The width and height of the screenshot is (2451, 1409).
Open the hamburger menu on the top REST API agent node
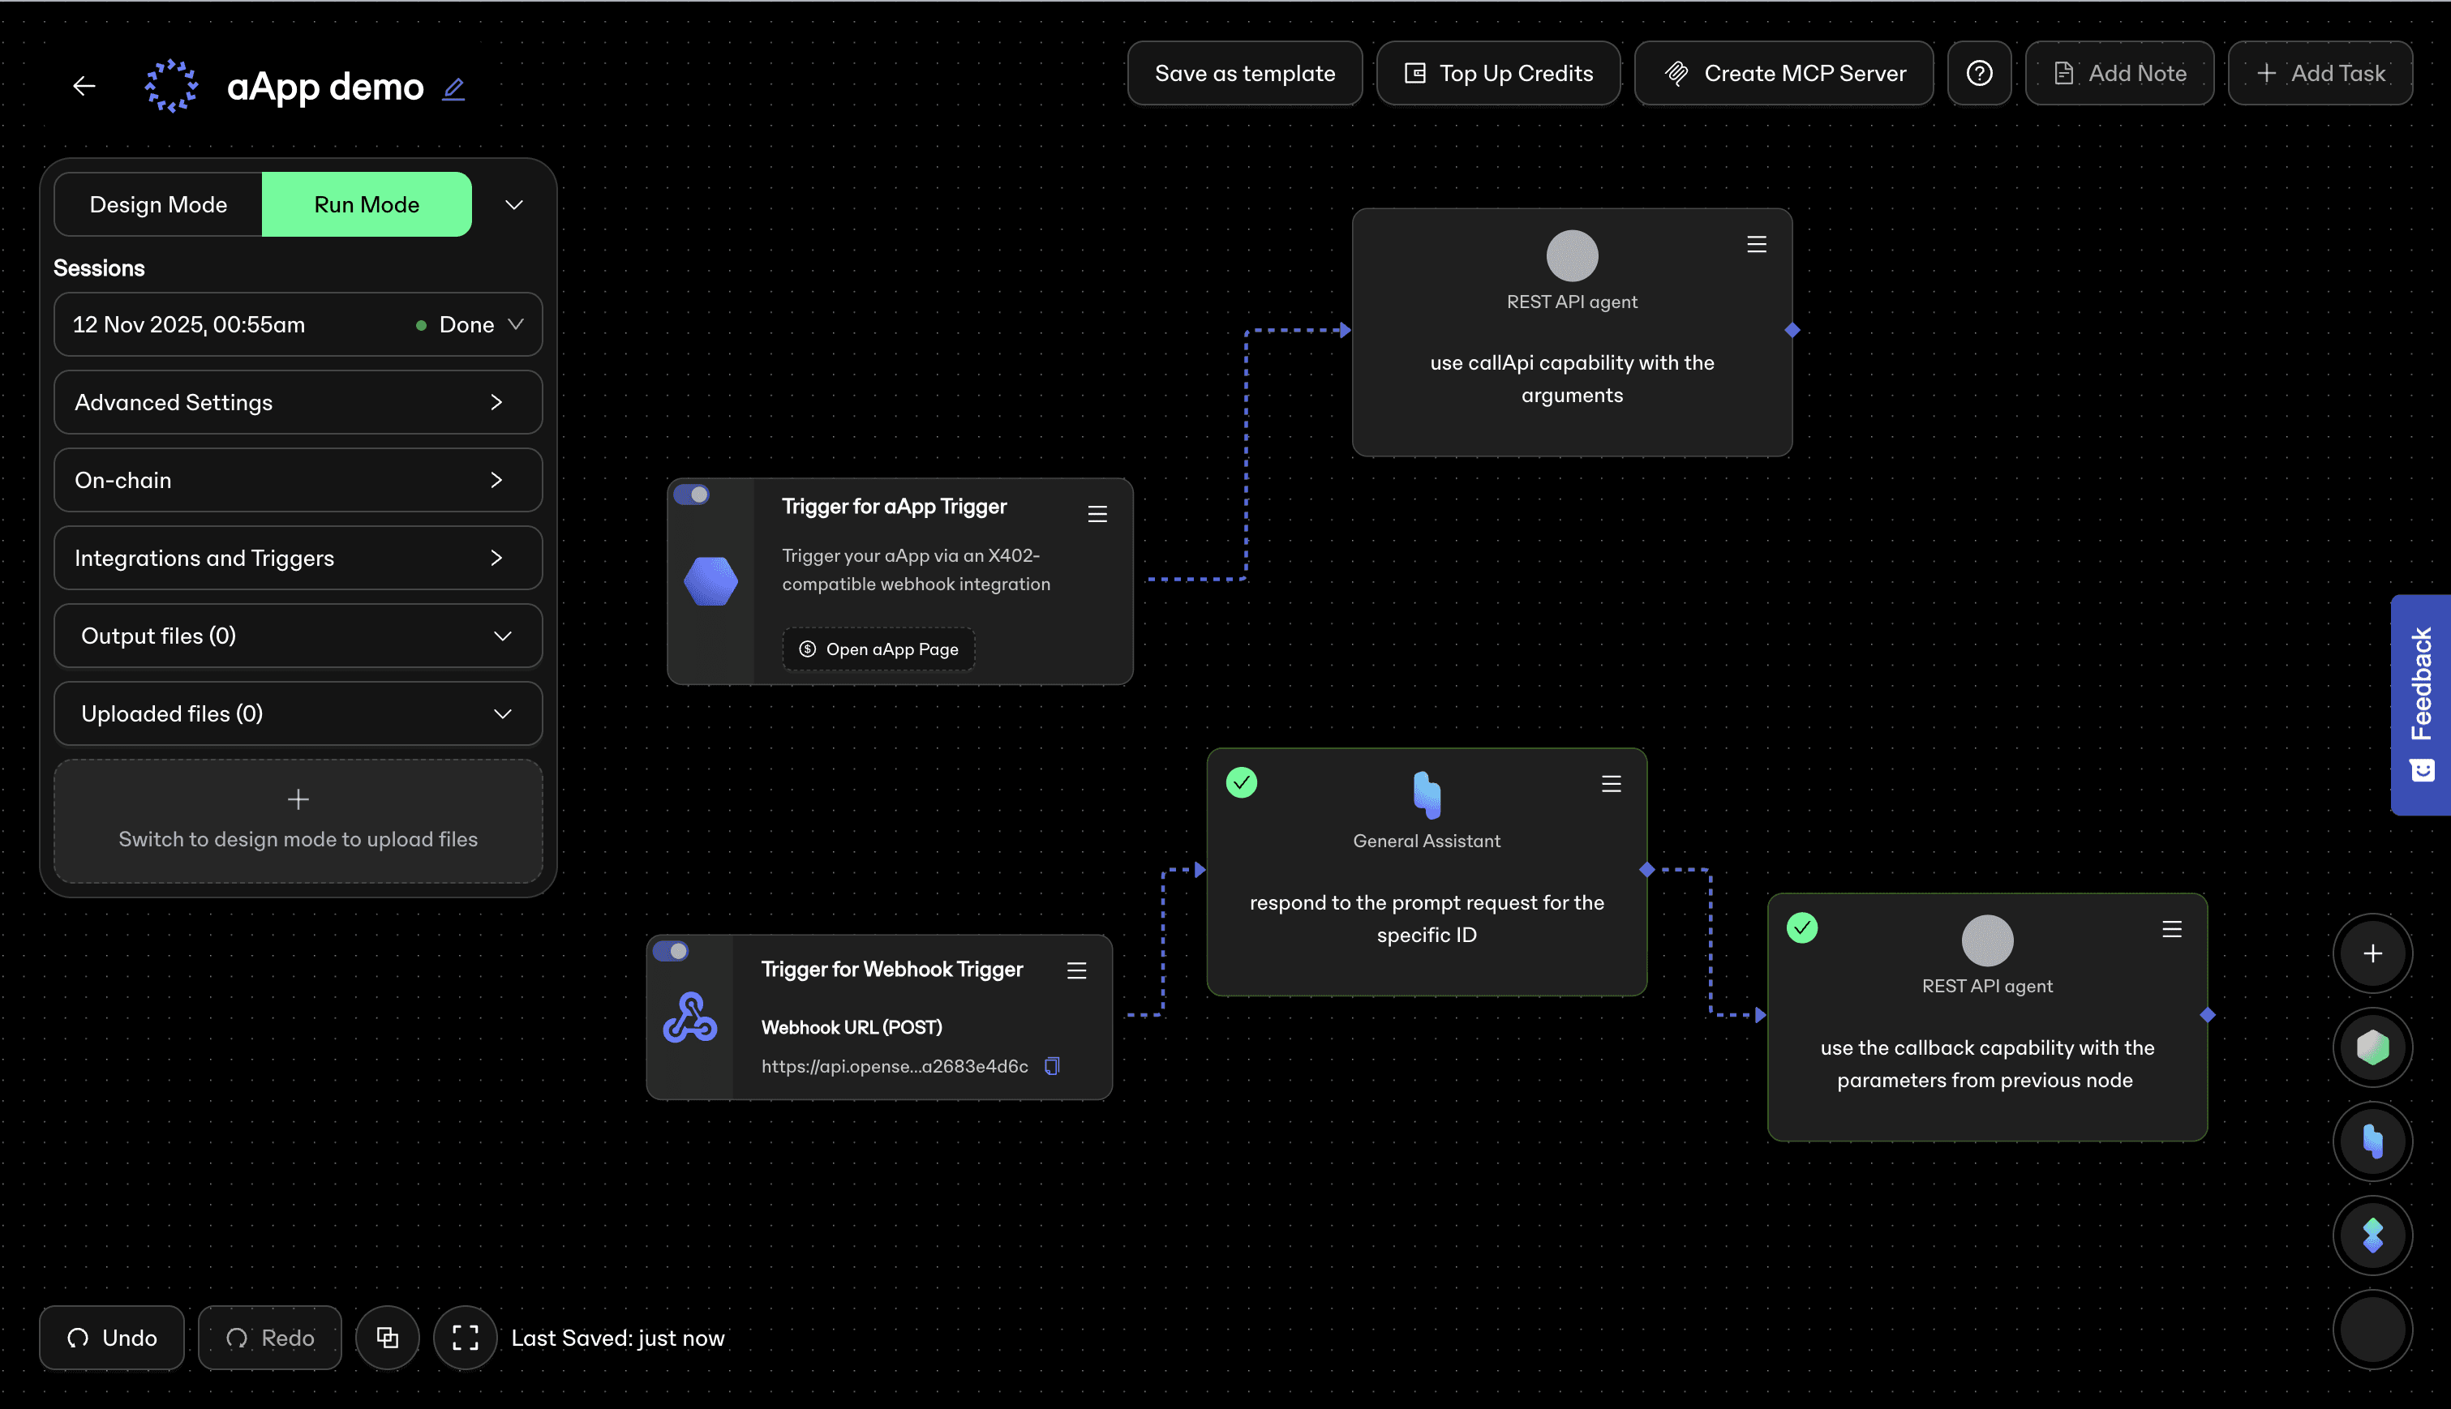pos(1756,244)
